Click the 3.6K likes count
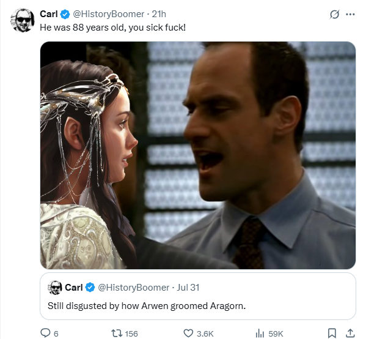 (205, 333)
